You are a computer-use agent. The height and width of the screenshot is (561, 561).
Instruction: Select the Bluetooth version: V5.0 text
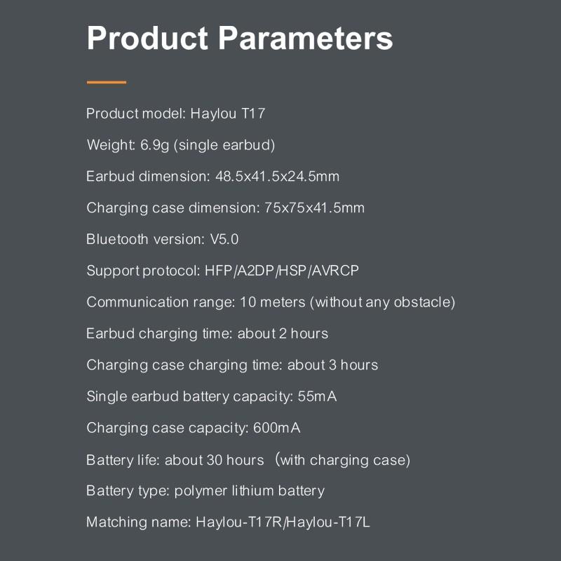[x=163, y=239]
